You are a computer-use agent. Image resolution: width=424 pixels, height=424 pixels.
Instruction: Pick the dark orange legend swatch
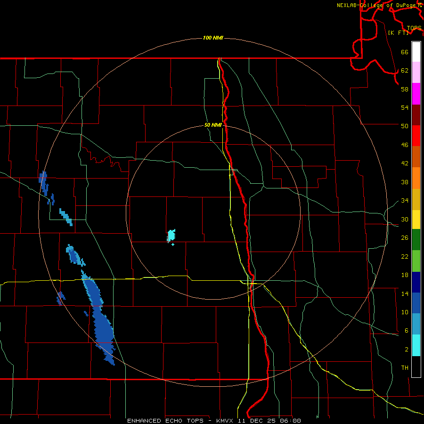[x=416, y=157]
